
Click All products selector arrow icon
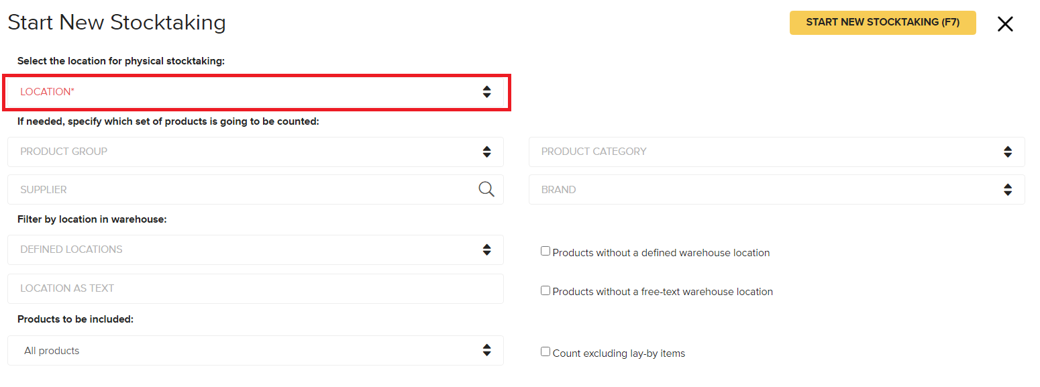coord(487,350)
